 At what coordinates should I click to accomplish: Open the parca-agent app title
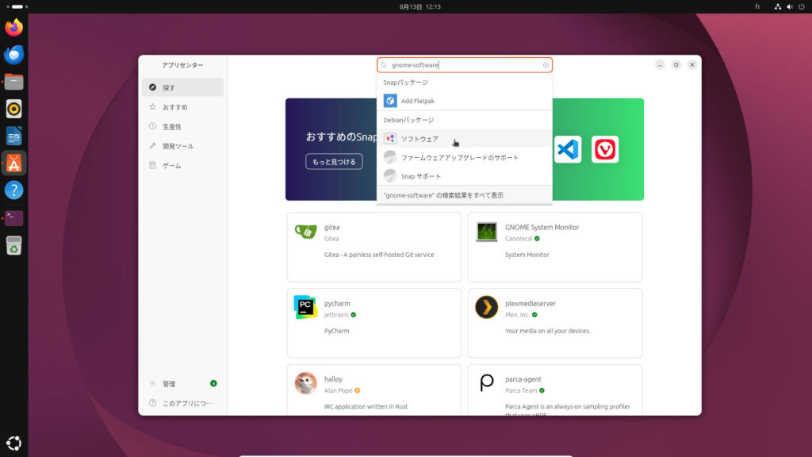523,379
